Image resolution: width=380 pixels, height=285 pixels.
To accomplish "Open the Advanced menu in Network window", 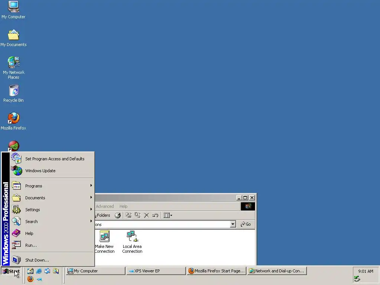I will (105, 206).
